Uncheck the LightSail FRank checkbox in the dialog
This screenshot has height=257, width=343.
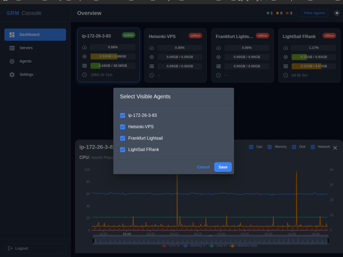coord(122,149)
